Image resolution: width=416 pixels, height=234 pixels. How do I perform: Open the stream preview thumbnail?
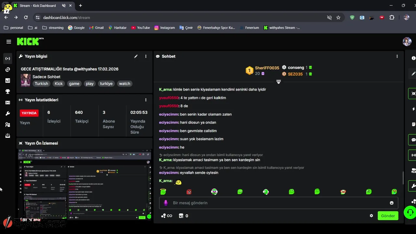pos(84,184)
